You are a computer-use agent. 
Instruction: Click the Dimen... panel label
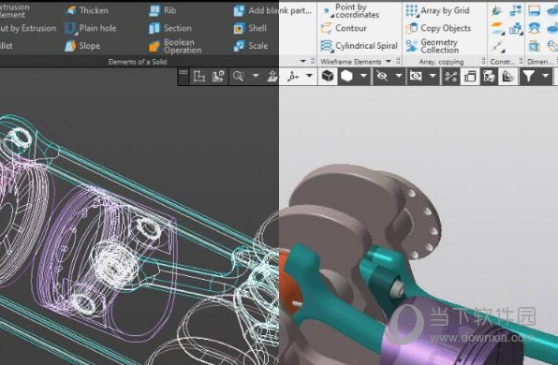point(539,62)
